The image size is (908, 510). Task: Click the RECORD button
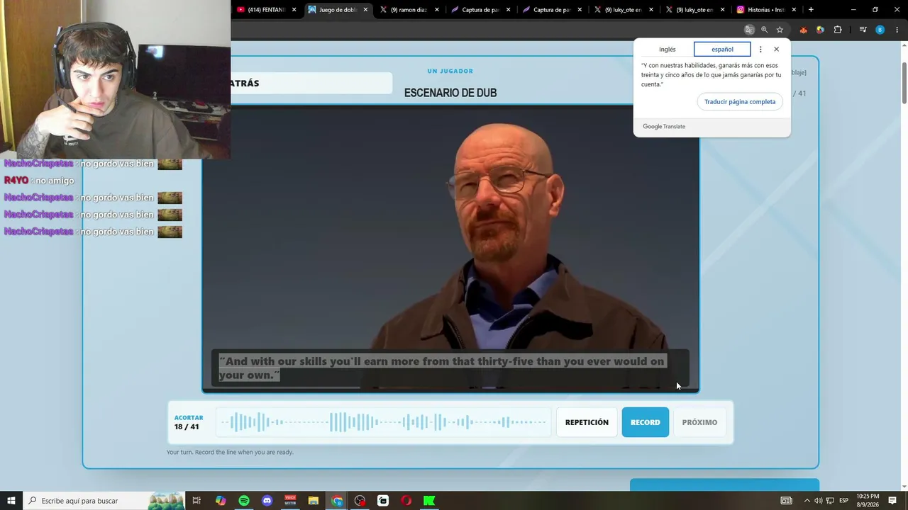pos(646,422)
